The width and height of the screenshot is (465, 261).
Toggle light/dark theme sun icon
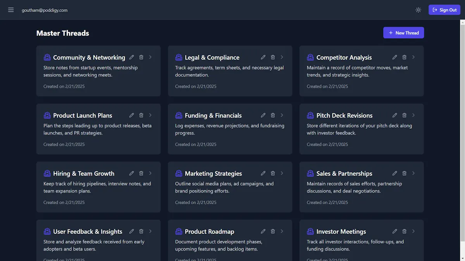[418, 10]
